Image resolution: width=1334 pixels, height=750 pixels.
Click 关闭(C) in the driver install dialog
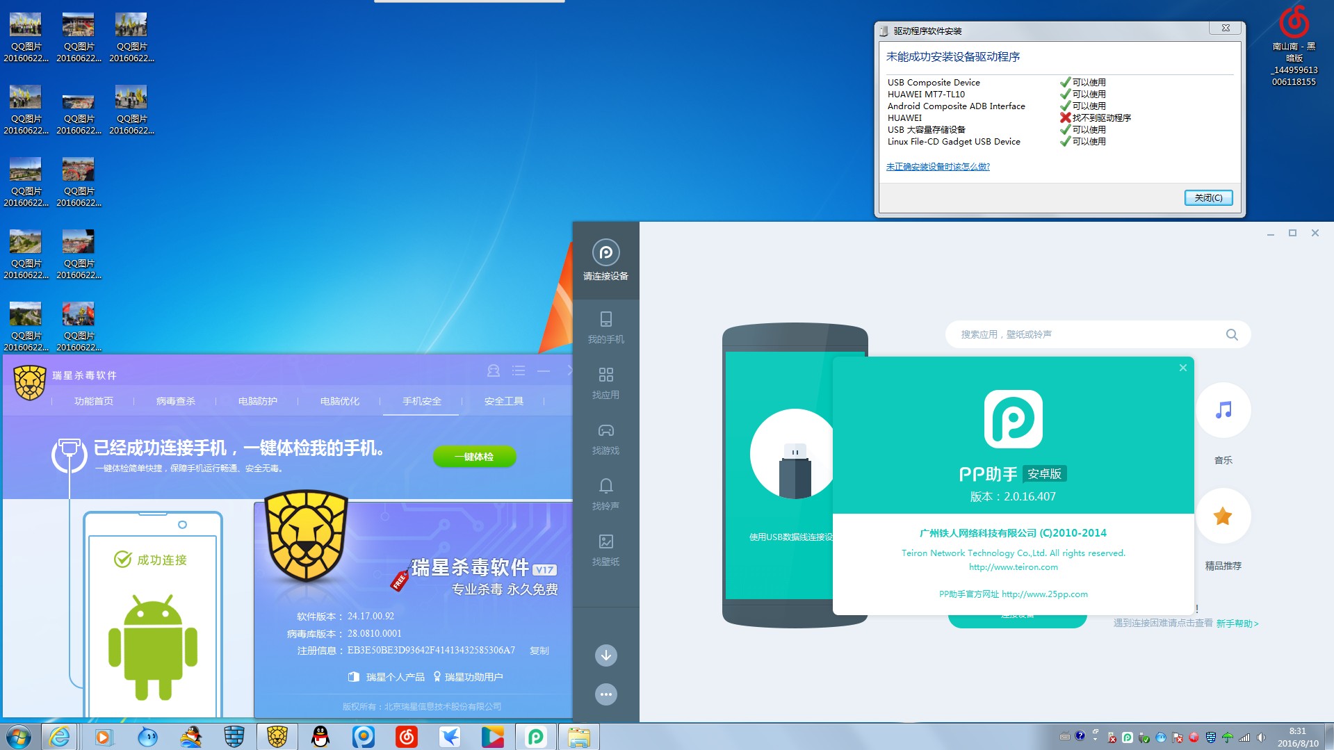point(1208,198)
